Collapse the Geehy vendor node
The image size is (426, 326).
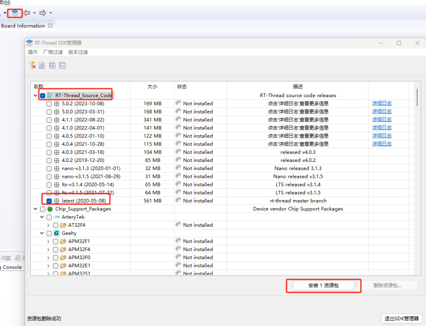click(x=42, y=233)
